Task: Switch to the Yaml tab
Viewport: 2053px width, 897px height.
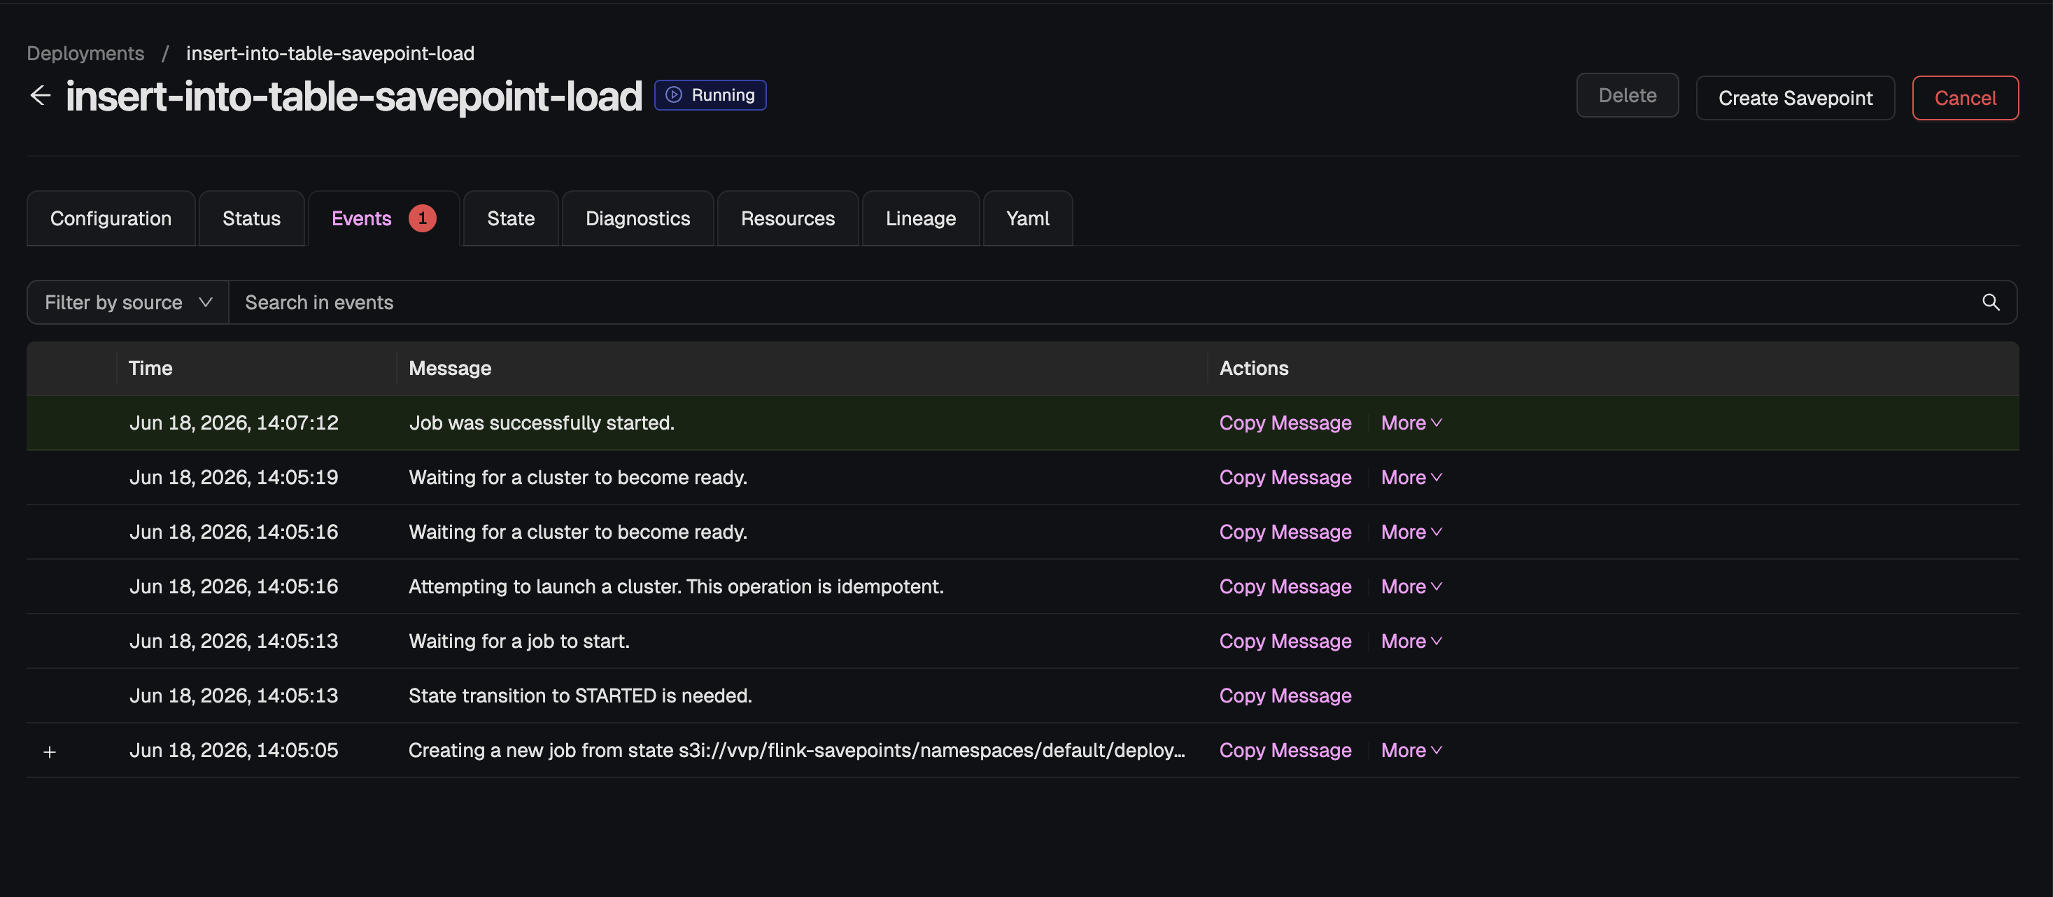Action: click(x=1027, y=218)
